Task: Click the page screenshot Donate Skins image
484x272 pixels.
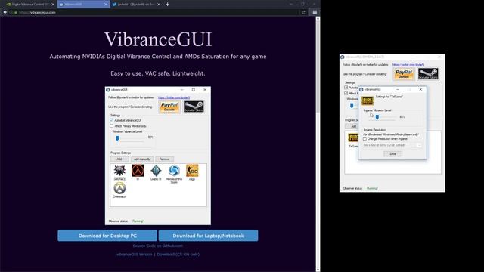Action: click(x=194, y=107)
